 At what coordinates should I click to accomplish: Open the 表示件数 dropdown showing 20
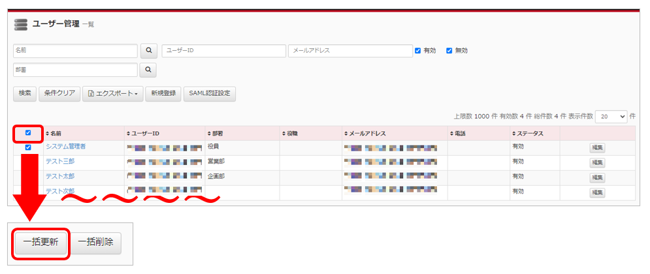(611, 116)
